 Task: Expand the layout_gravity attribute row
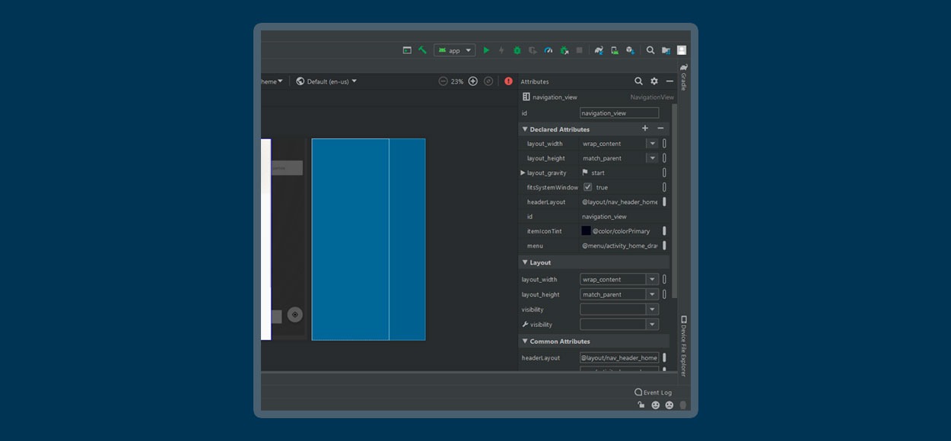point(523,173)
